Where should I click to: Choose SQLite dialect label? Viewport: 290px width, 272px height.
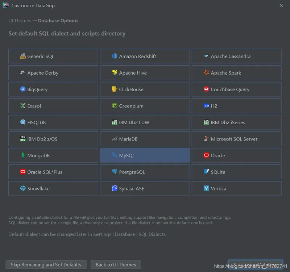(x=218, y=172)
